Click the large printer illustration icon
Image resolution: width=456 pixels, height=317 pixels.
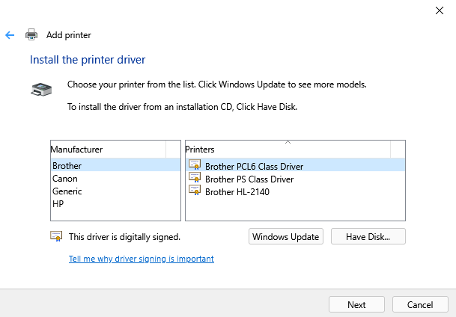(41, 90)
